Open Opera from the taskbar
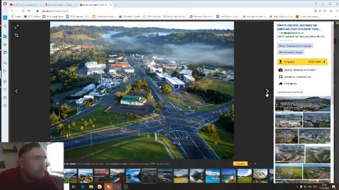 click(118, 186)
